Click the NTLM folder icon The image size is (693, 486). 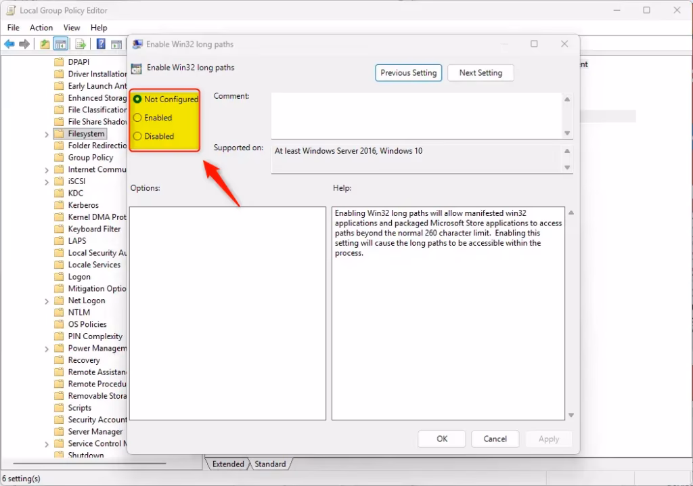pyautogui.click(x=59, y=313)
